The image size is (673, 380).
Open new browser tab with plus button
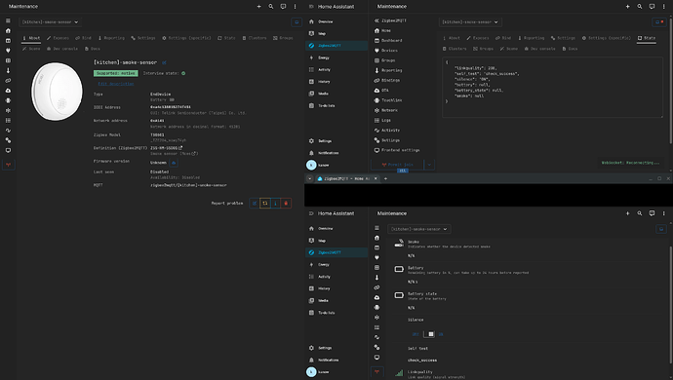coord(385,178)
